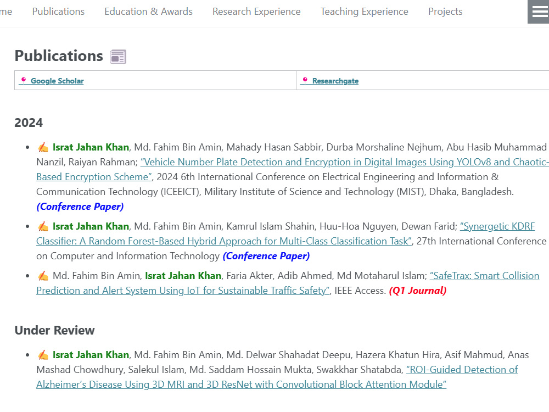Click the "IEEE Access." journal name
Screen dimensions: 549x412
point(360,291)
